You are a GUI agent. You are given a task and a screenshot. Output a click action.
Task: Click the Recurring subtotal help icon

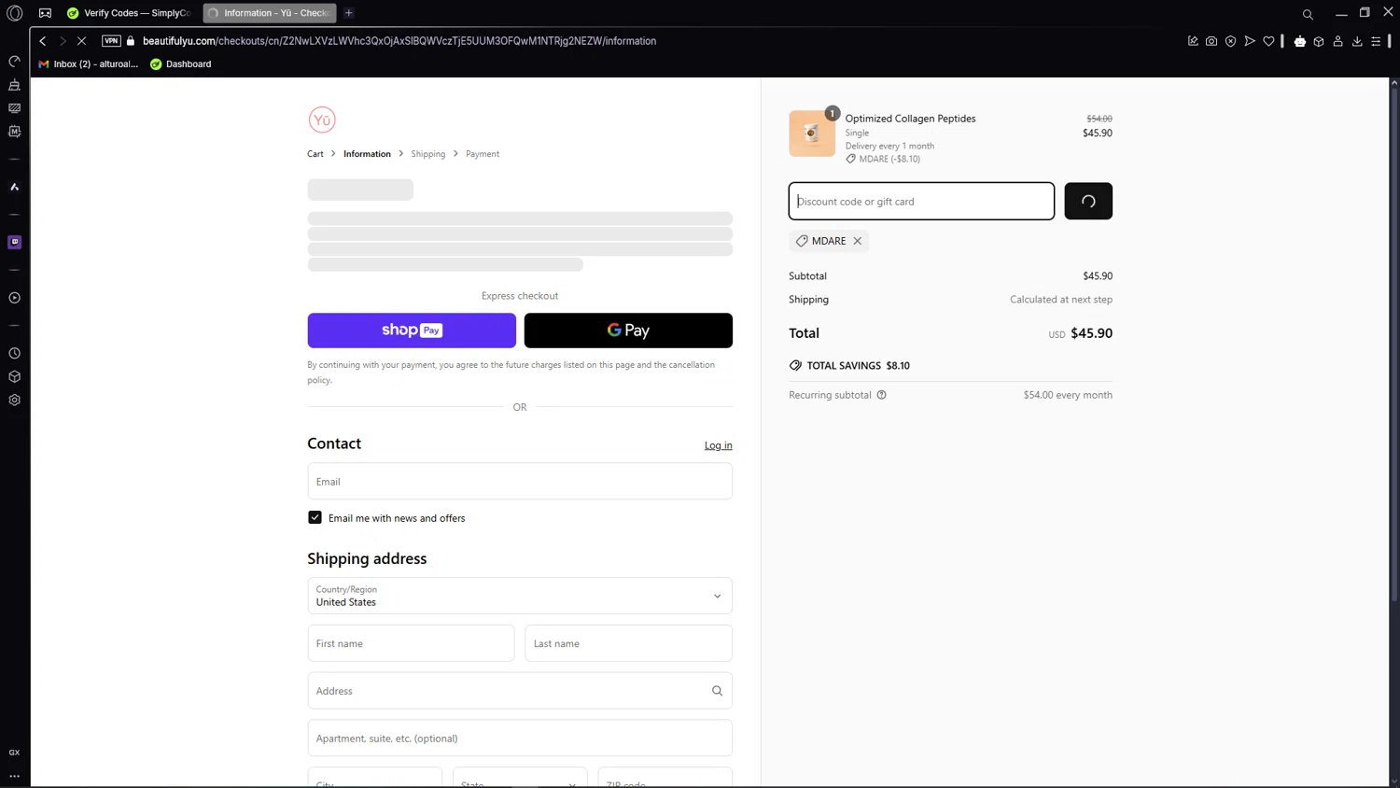tap(881, 395)
